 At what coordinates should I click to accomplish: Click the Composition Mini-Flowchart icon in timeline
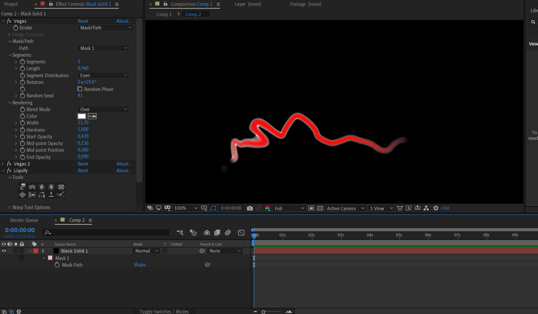(x=180, y=233)
